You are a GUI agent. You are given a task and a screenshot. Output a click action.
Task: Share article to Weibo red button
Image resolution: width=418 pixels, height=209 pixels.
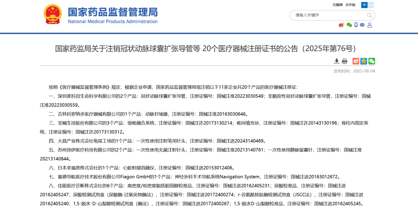pos(356,61)
